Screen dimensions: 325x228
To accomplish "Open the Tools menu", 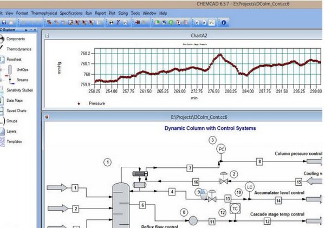I will pos(135,13).
